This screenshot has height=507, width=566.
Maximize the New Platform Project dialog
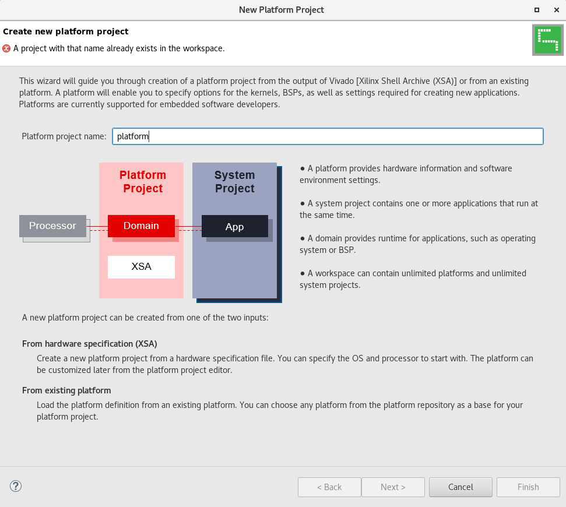click(537, 10)
